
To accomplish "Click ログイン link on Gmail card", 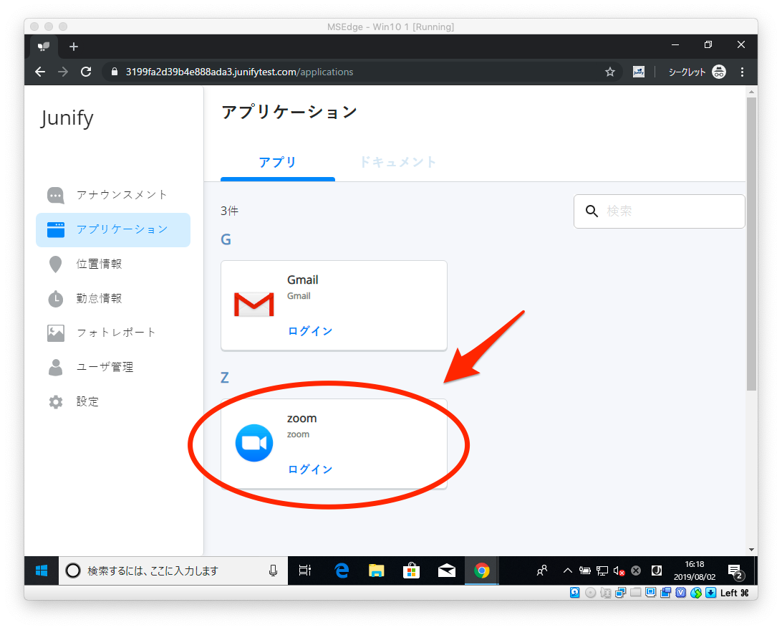I will [x=309, y=331].
